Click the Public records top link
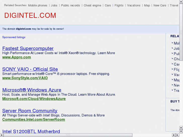This screenshot has height=137, width=183. (x=70, y=6)
